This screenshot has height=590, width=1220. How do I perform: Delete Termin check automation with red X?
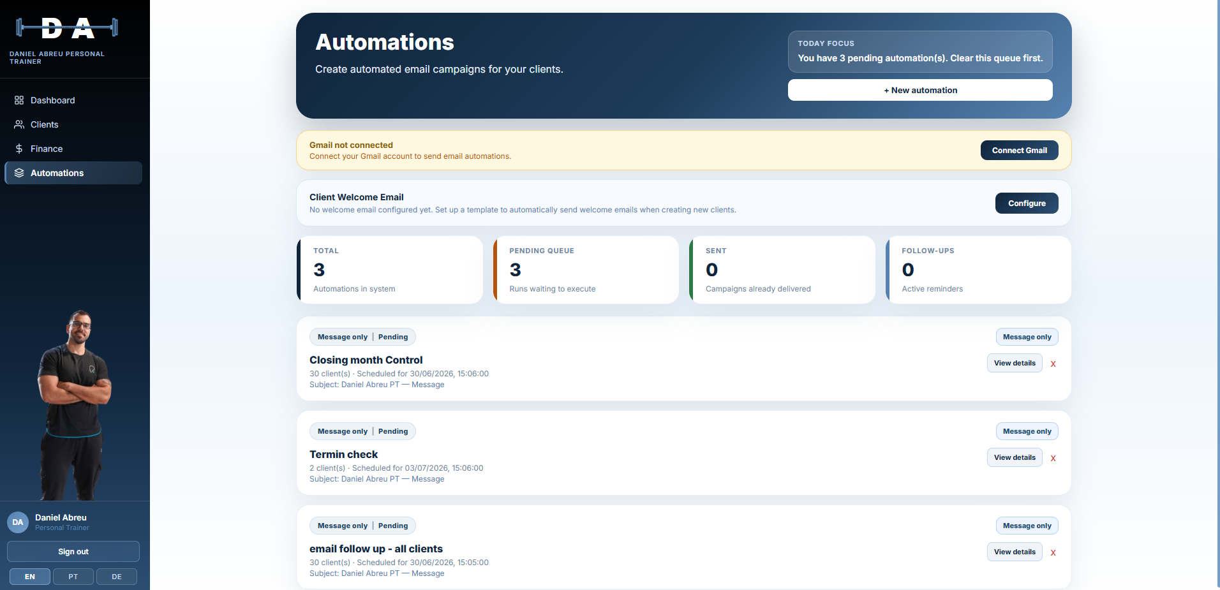click(1053, 458)
